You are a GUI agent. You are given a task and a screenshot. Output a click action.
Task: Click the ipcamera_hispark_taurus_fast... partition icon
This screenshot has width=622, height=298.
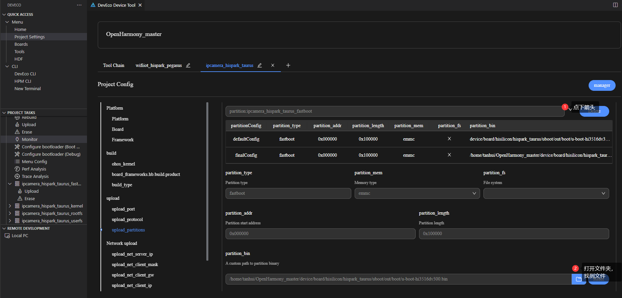coord(17,184)
